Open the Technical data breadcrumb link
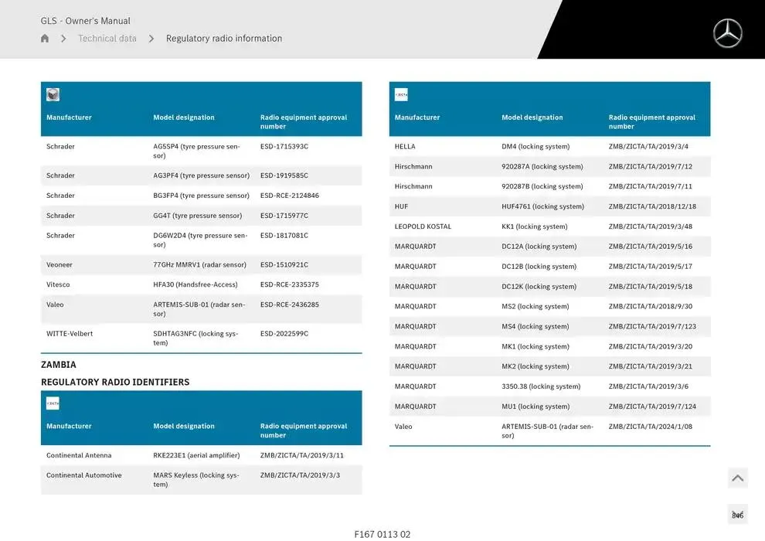This screenshot has width=765, height=541. click(107, 39)
